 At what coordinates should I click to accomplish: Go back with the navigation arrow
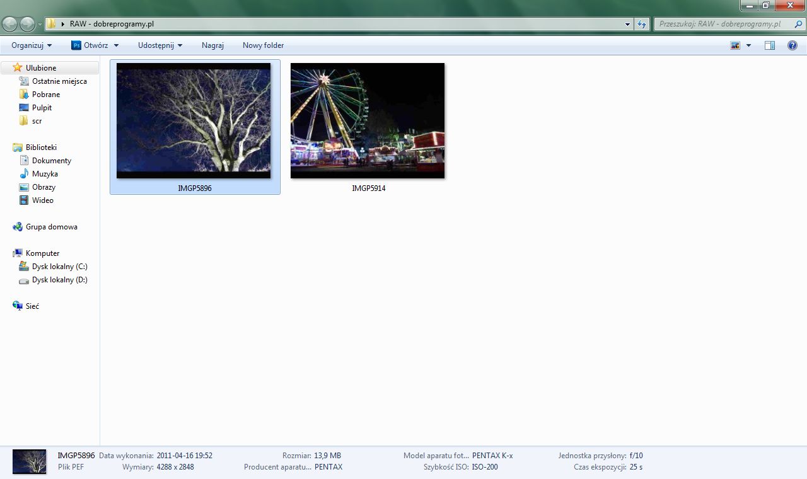[10, 24]
